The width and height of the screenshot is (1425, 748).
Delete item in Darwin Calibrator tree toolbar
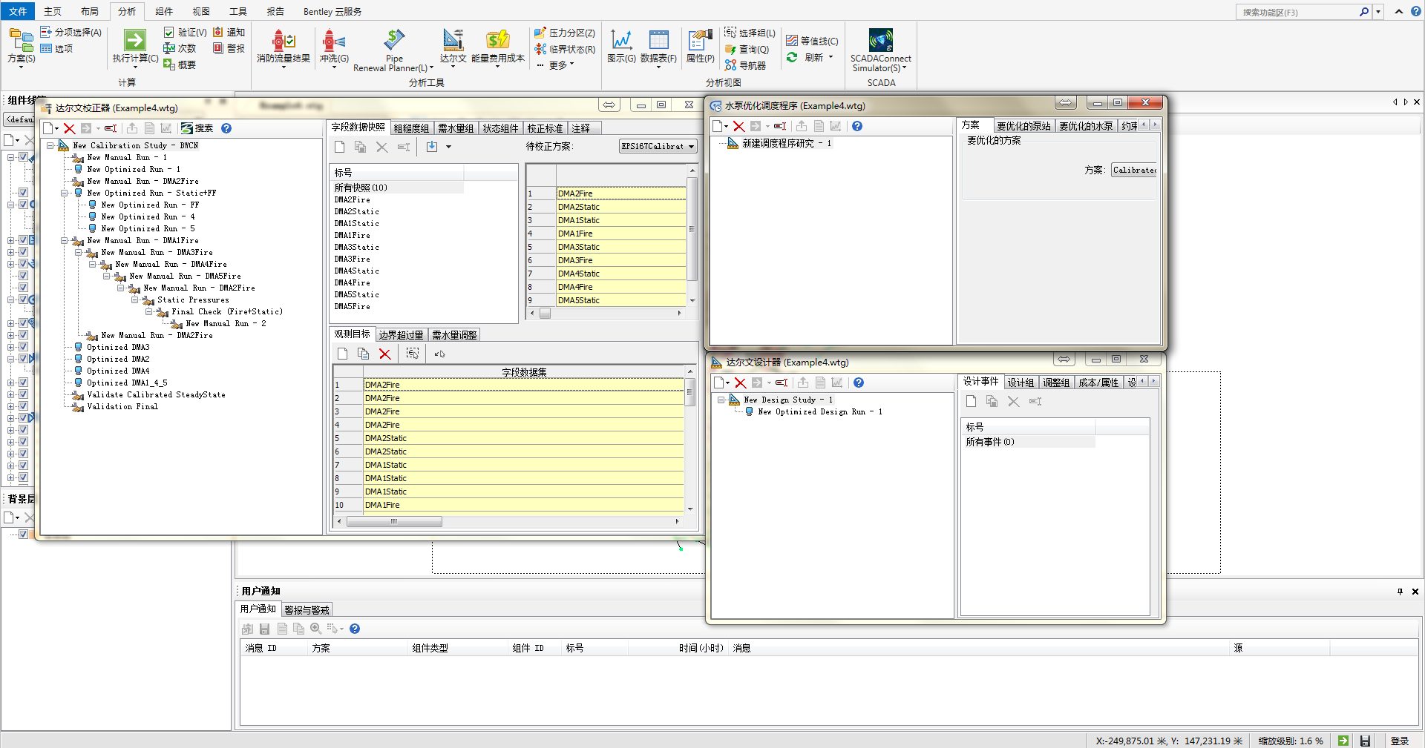coord(70,128)
